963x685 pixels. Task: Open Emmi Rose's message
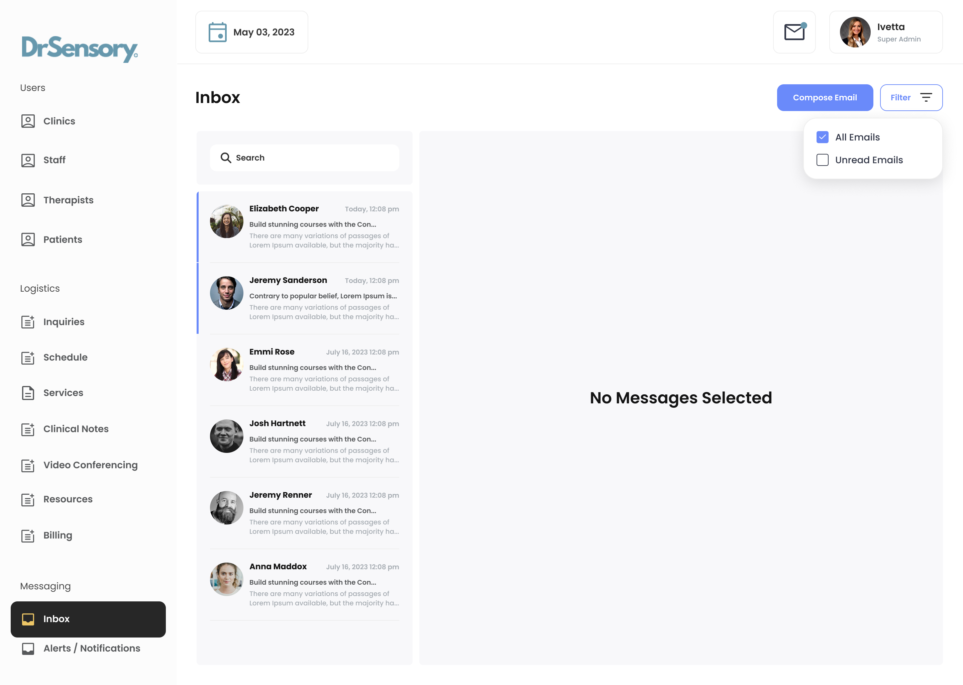coord(304,370)
